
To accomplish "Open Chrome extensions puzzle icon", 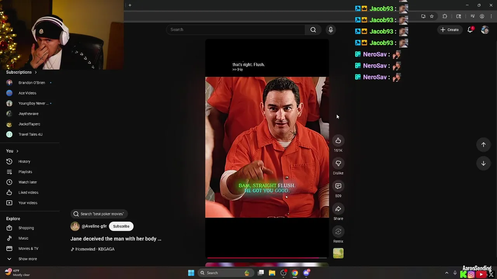I will (445, 16).
